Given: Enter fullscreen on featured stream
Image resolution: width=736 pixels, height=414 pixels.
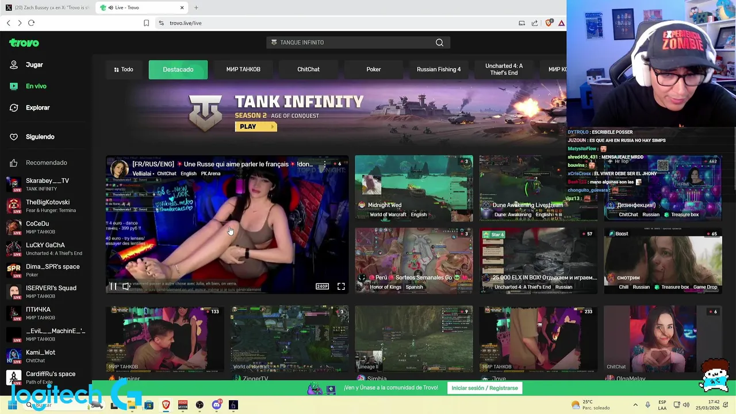Looking at the screenshot, I should [x=341, y=286].
